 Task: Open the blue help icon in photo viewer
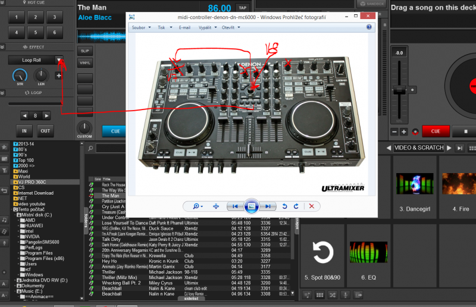(x=369, y=27)
